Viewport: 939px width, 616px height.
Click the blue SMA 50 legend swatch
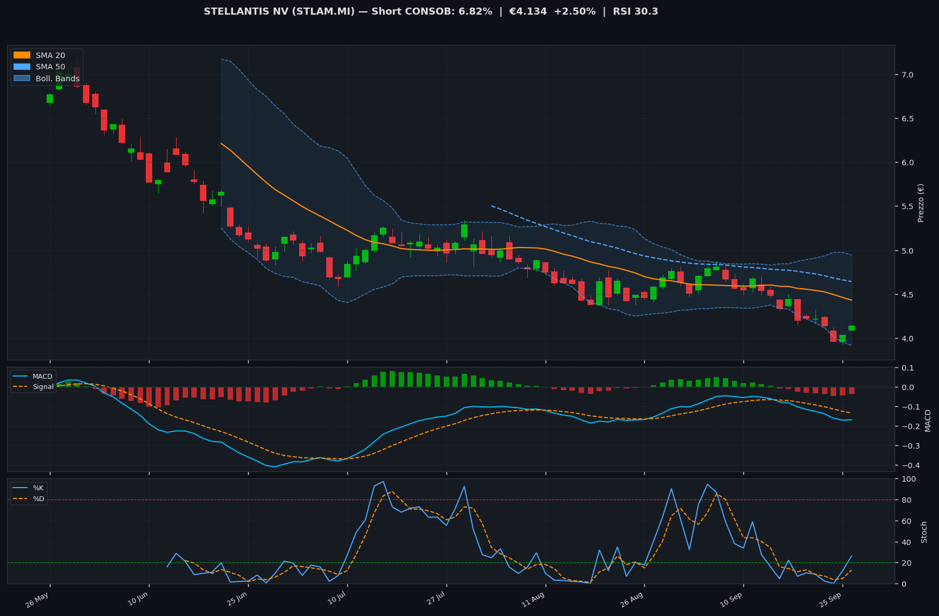(x=22, y=67)
